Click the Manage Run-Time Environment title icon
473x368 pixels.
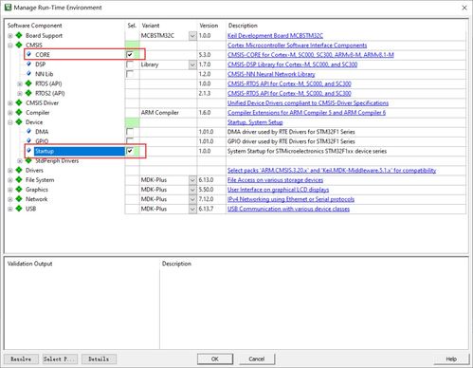(x=8, y=7)
